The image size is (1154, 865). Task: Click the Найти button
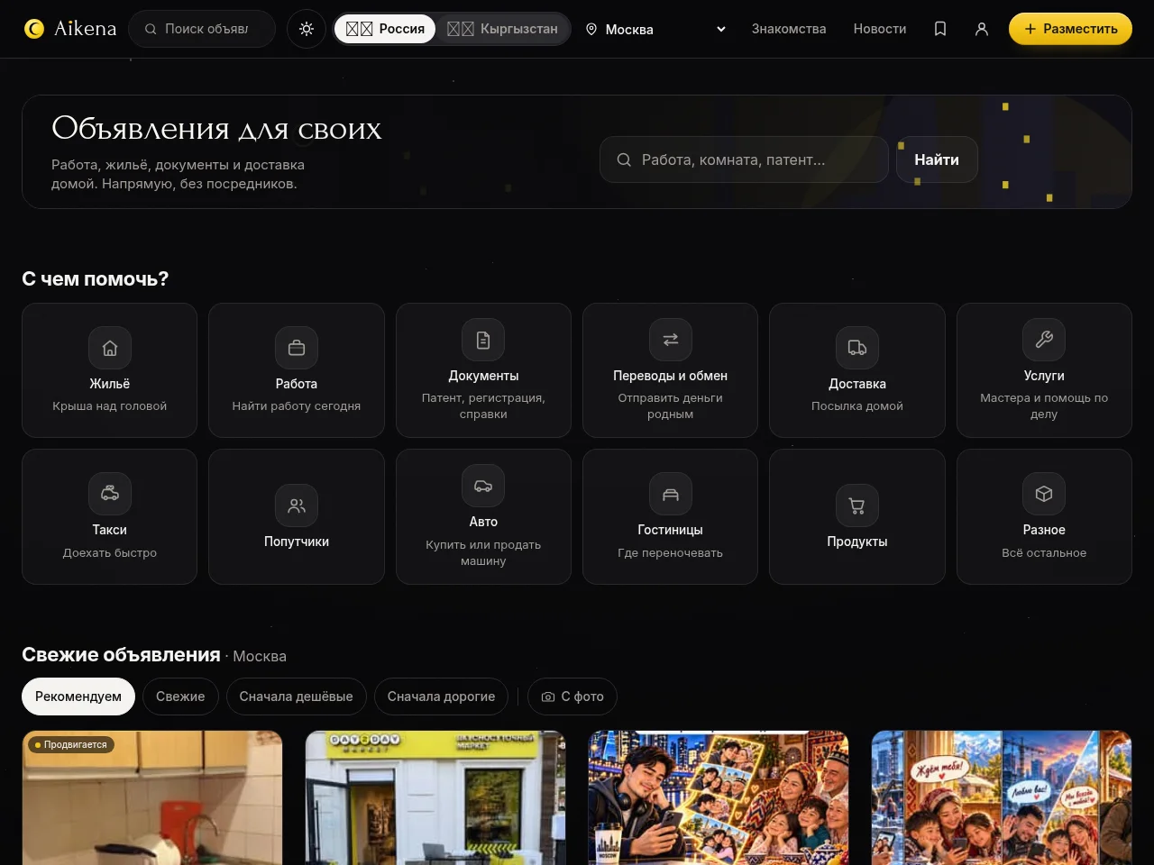tap(937, 159)
